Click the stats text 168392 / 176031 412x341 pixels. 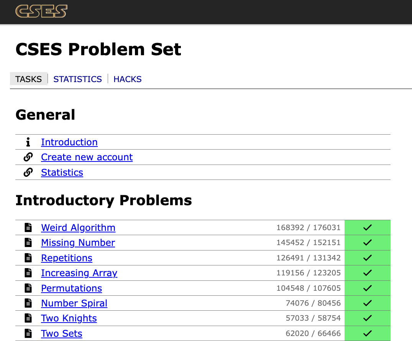tap(309, 227)
